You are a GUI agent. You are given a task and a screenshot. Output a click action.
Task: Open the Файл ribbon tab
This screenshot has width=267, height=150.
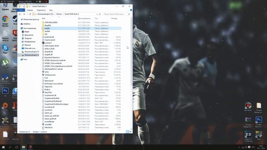pyautogui.click(x=21, y=10)
